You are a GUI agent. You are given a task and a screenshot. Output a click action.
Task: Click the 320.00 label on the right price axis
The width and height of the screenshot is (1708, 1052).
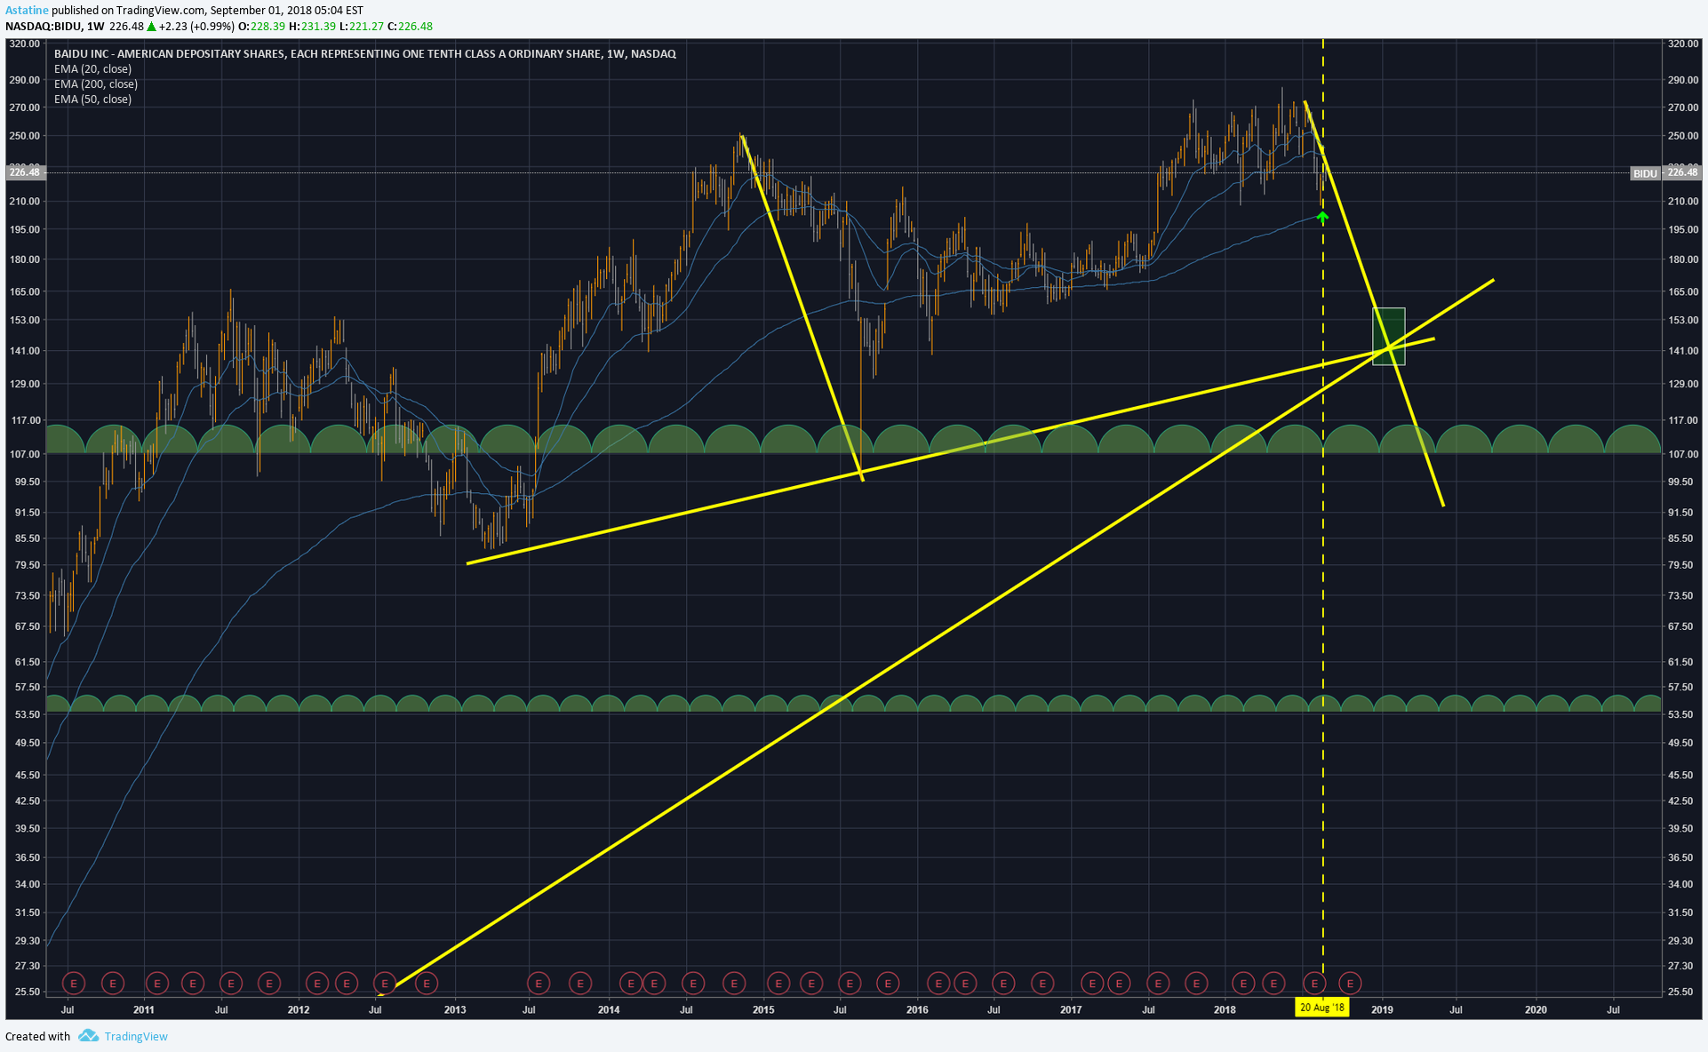1683,44
